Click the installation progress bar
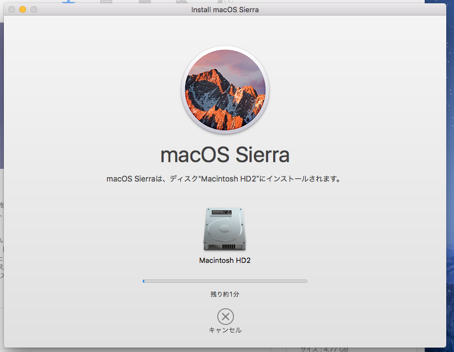Viewport: 454px width, 352px height. click(x=225, y=281)
